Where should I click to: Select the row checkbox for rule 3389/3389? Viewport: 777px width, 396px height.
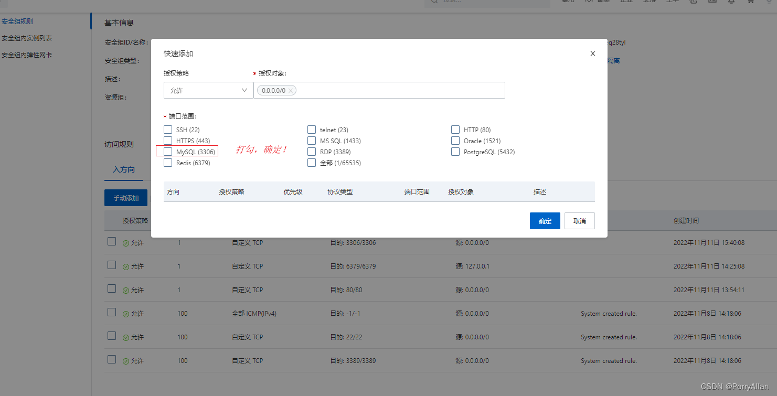pos(112,359)
